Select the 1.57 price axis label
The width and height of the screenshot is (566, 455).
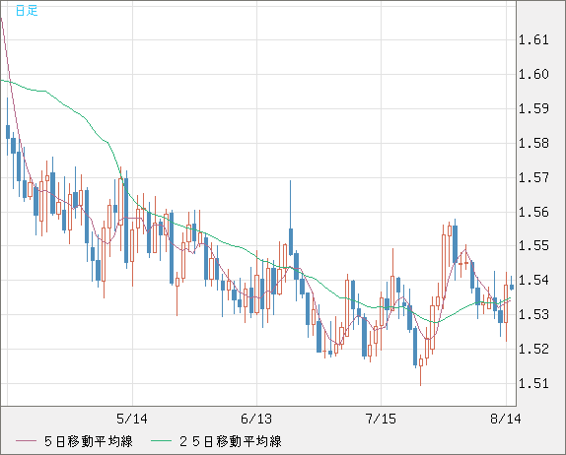[x=533, y=177]
